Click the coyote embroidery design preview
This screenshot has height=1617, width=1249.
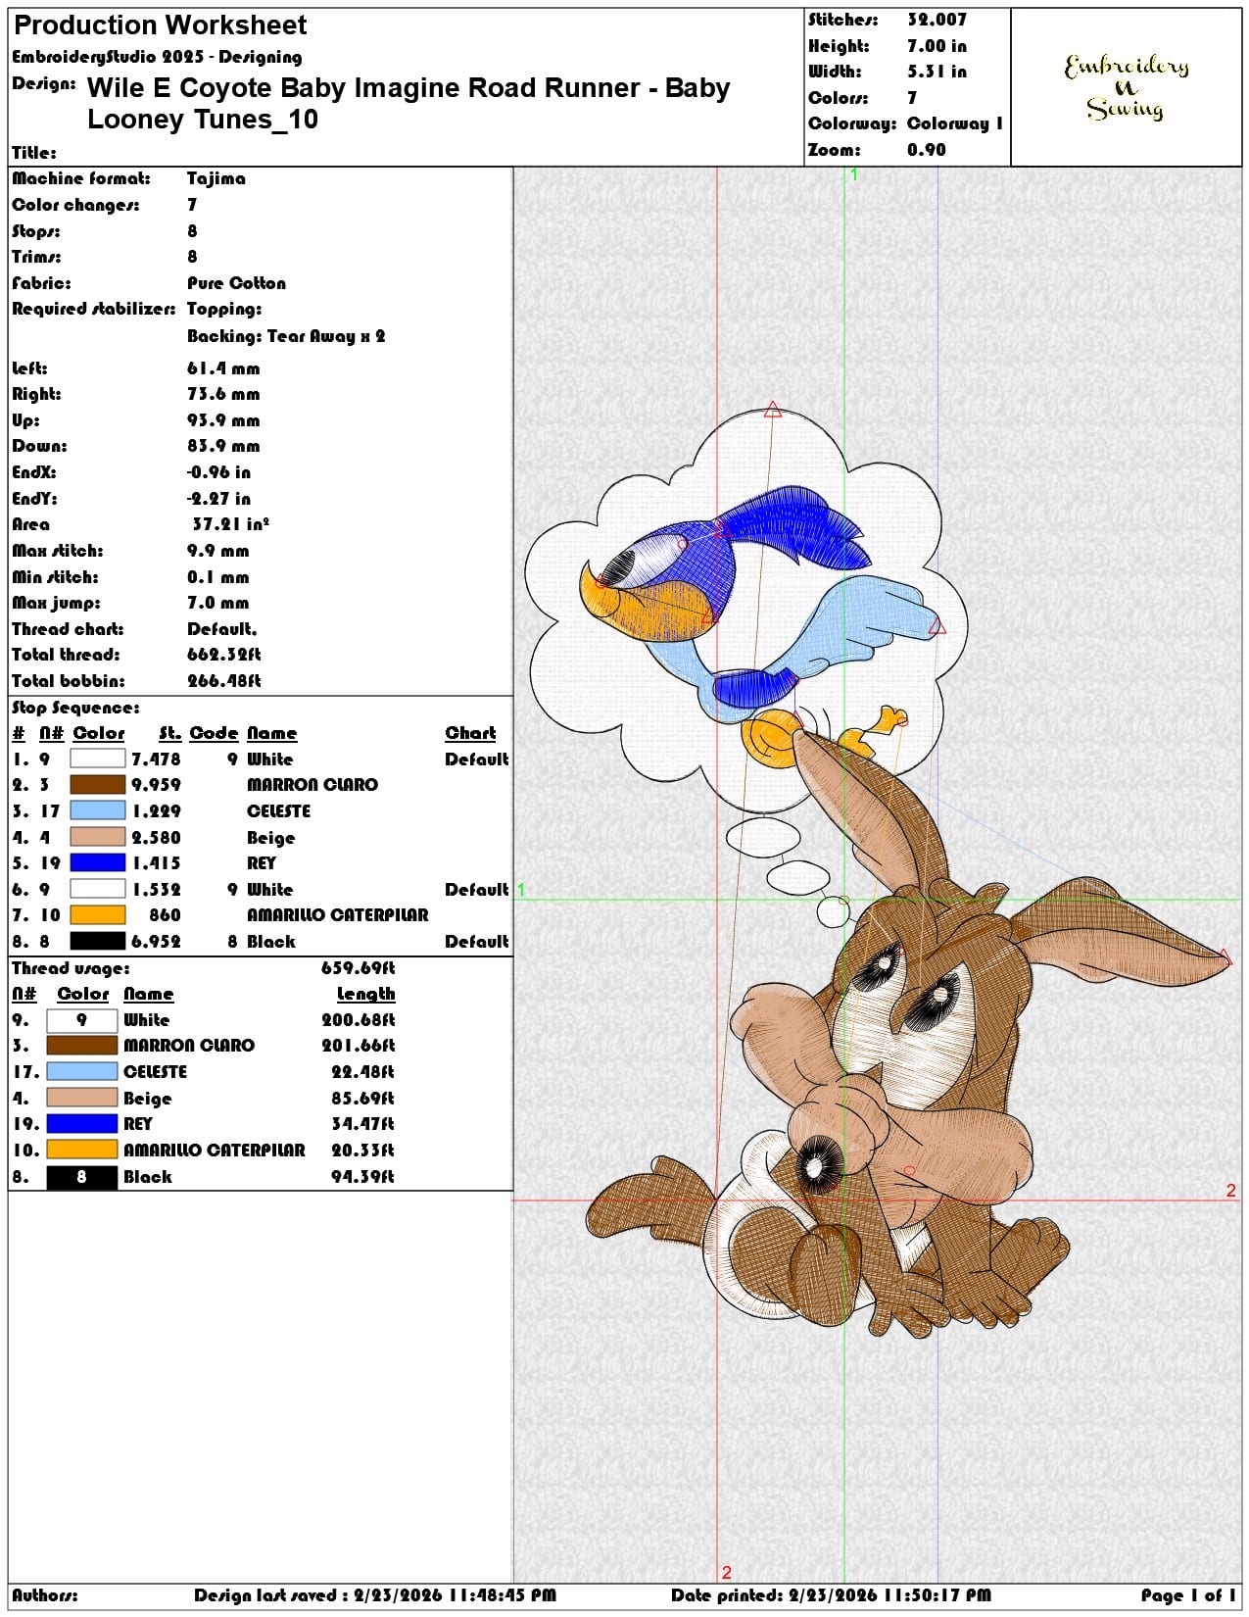[x=878, y=872]
